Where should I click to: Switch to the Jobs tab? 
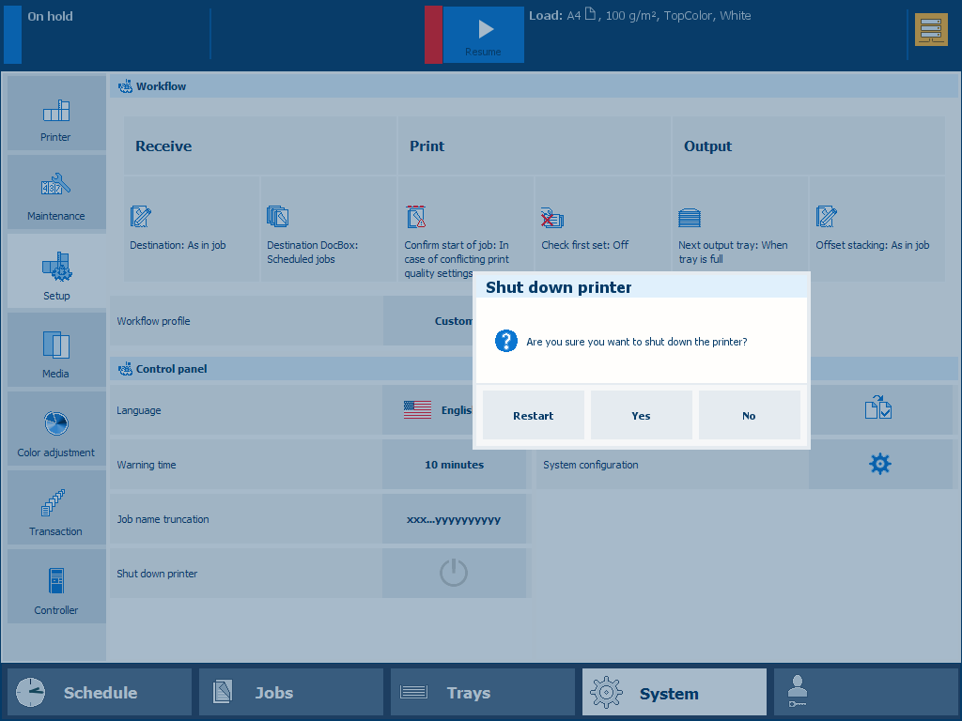pos(291,692)
